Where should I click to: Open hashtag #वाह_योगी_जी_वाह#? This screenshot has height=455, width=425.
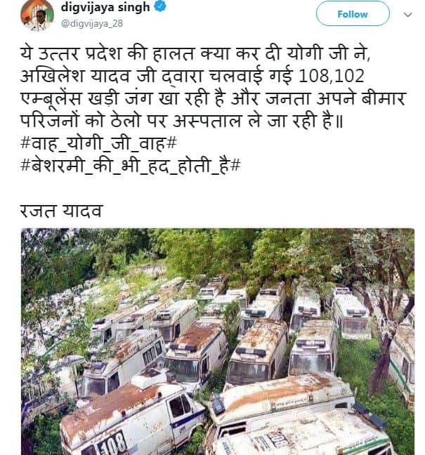pos(98,143)
